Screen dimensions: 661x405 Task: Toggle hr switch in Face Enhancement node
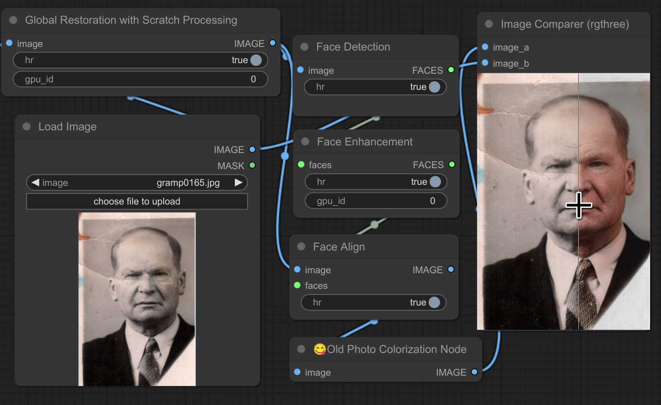pyautogui.click(x=434, y=182)
